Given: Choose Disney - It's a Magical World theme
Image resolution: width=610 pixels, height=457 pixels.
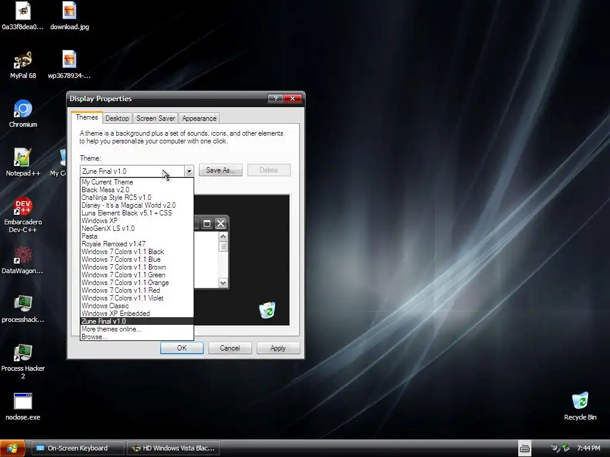Looking at the screenshot, I should 136,205.
